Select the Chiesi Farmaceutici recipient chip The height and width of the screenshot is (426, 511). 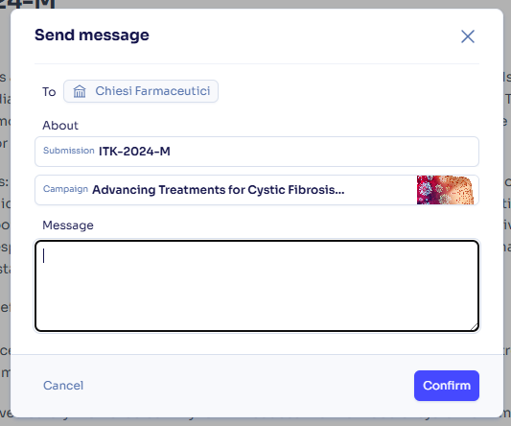tap(141, 91)
